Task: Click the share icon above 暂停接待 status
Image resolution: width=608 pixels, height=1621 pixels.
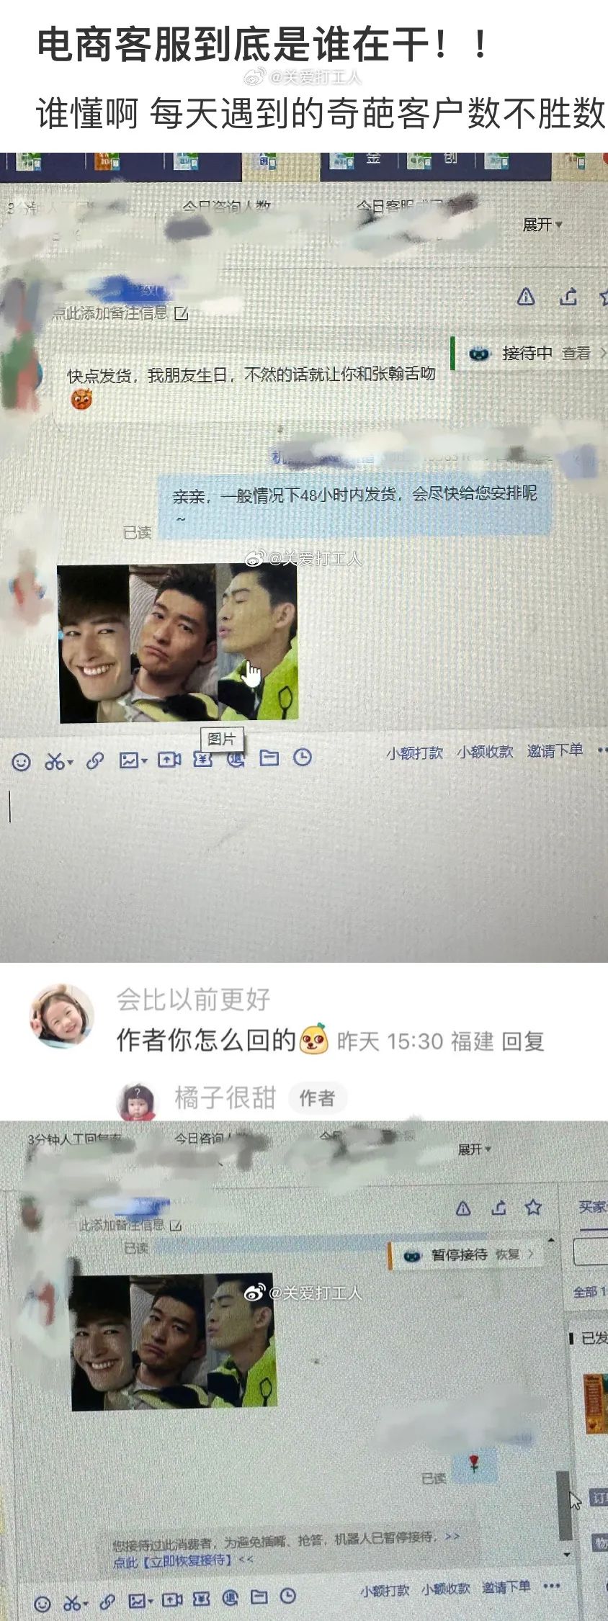Action: pos(499,1208)
